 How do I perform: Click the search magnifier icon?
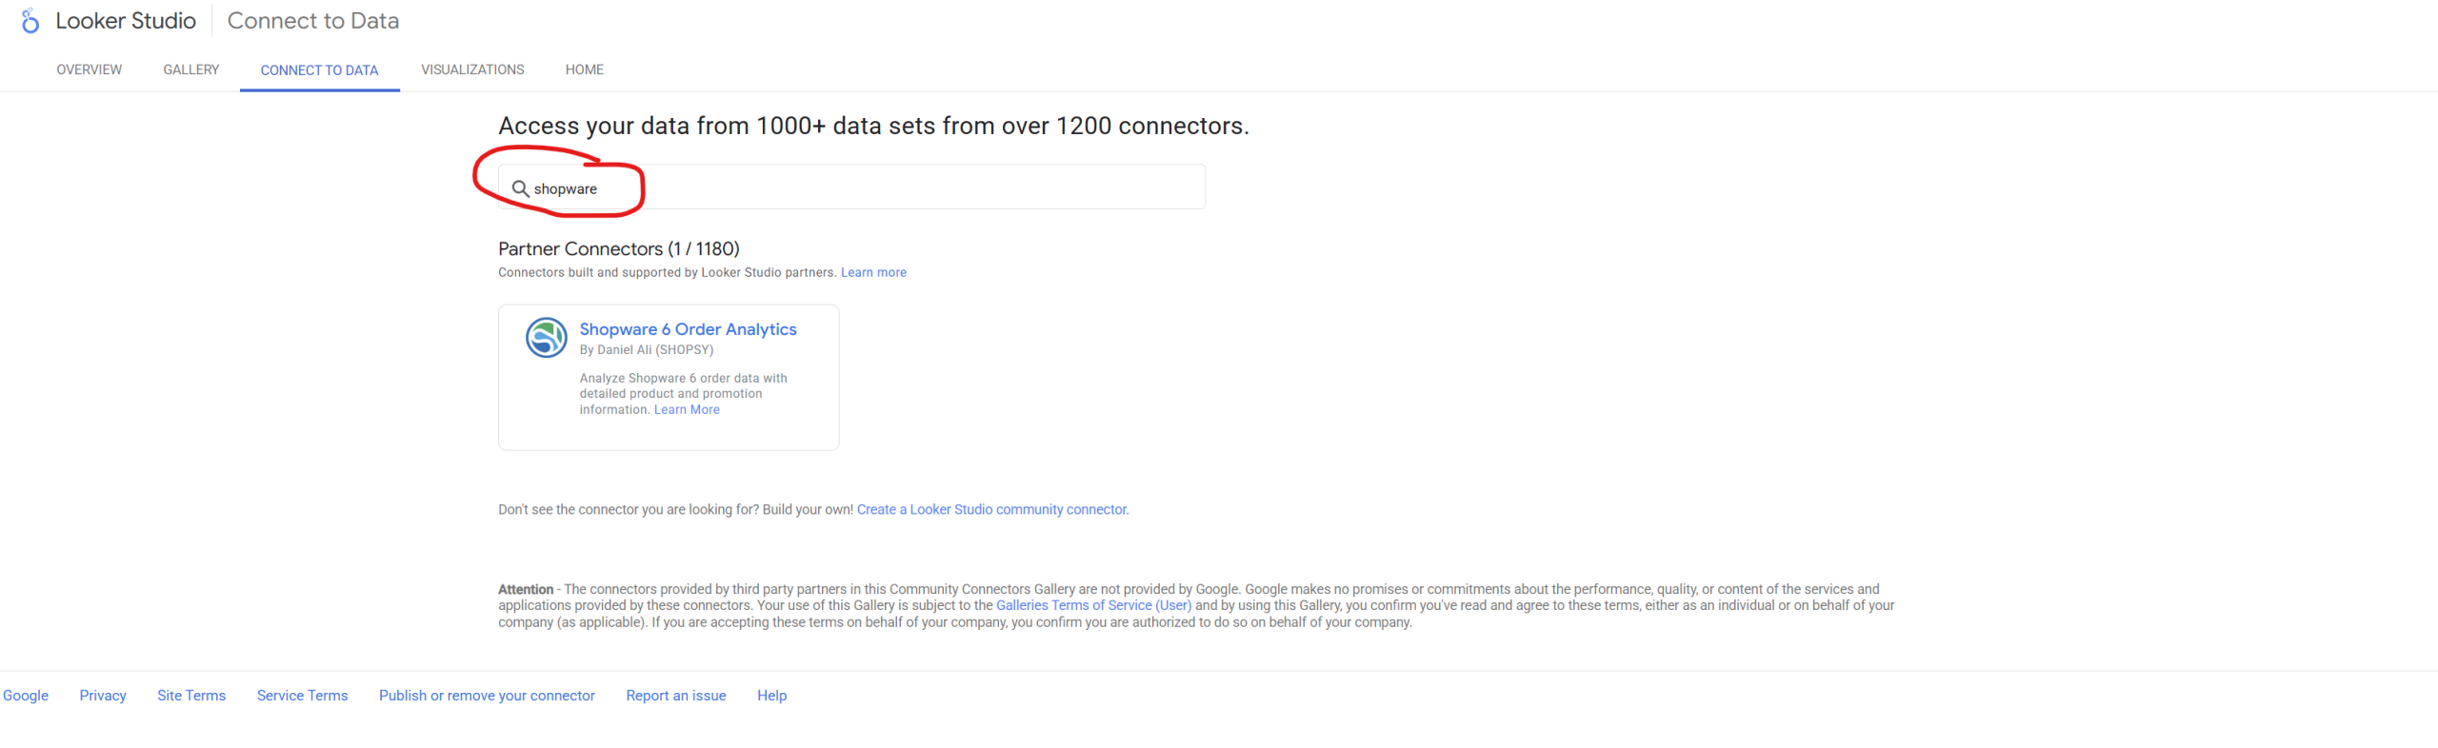[x=520, y=188]
